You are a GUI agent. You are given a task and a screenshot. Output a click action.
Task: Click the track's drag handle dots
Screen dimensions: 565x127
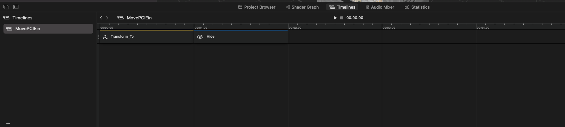coord(98,37)
